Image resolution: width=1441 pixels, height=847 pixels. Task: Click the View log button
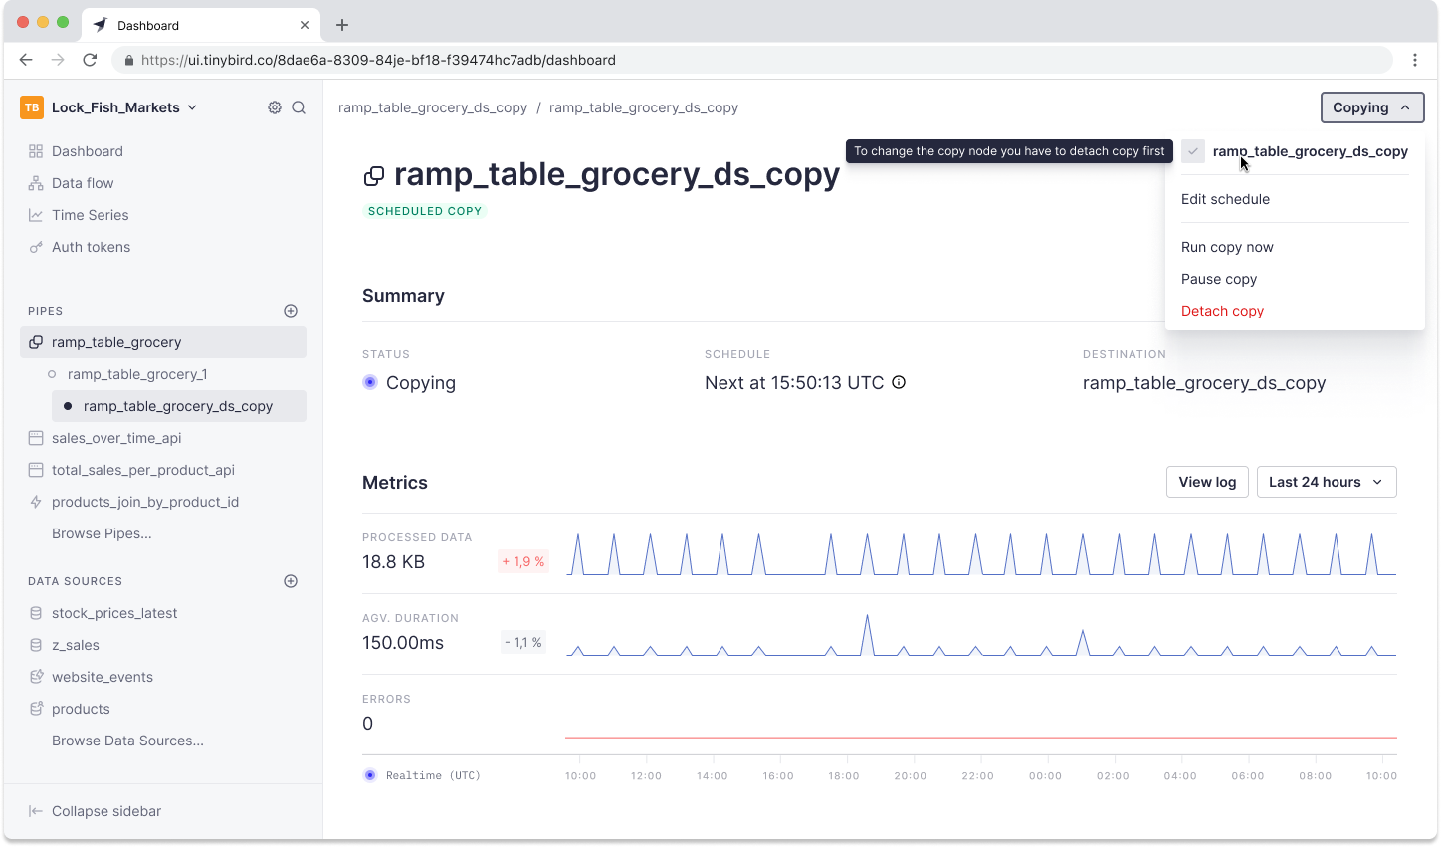[1206, 482]
